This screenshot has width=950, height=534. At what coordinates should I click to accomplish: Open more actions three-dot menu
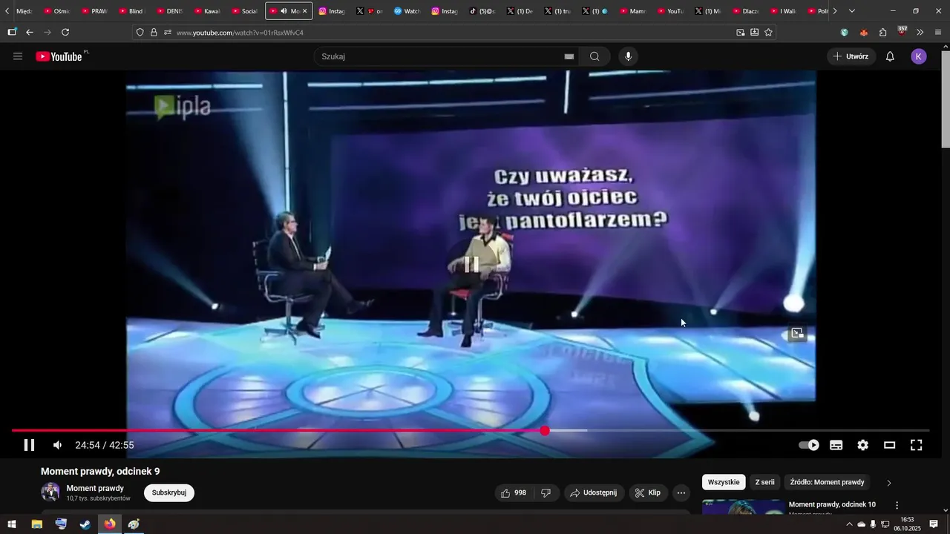click(681, 492)
